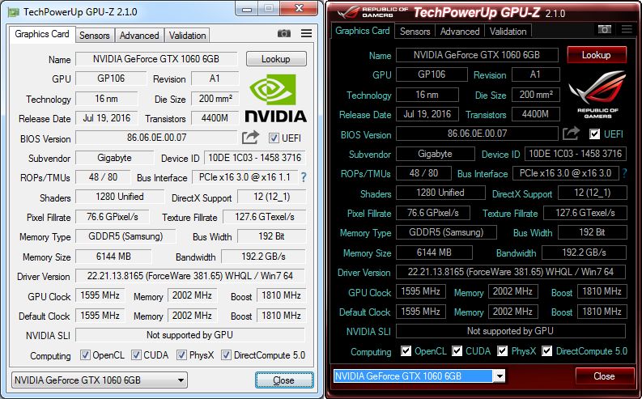Open the hamburger menu in left window
Viewport: 642px width, 399px height.
(x=306, y=33)
